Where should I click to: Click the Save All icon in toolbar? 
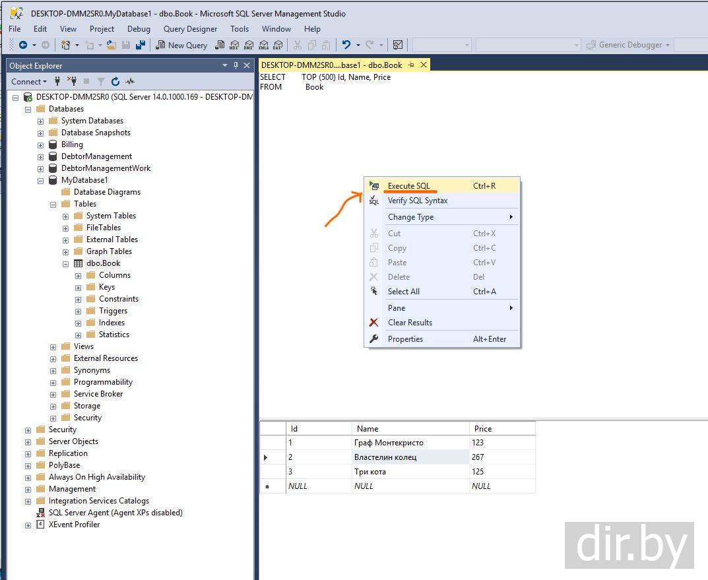(x=140, y=45)
